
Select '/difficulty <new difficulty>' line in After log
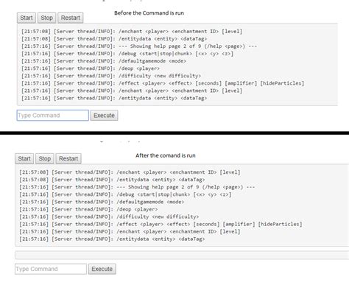point(109,217)
